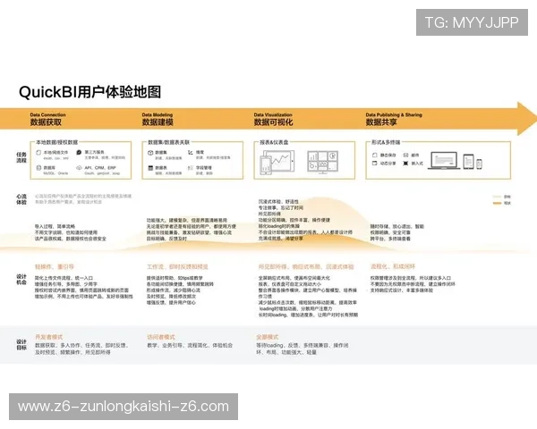Select the 数据建模 stage heading

(158, 122)
